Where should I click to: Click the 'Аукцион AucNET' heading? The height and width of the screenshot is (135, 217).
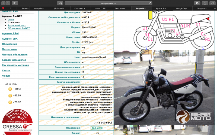(x=12, y=16)
